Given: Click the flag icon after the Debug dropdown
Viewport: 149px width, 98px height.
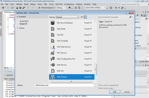Looking at the screenshot, I should coord(69,8).
